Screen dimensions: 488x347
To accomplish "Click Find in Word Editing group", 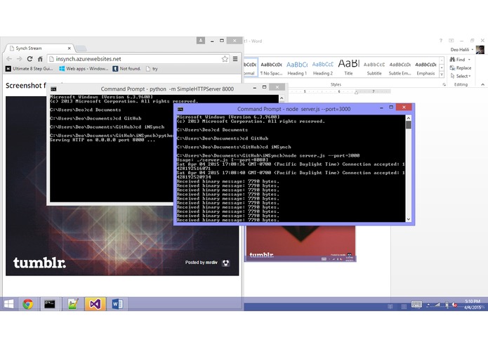I will [458, 60].
